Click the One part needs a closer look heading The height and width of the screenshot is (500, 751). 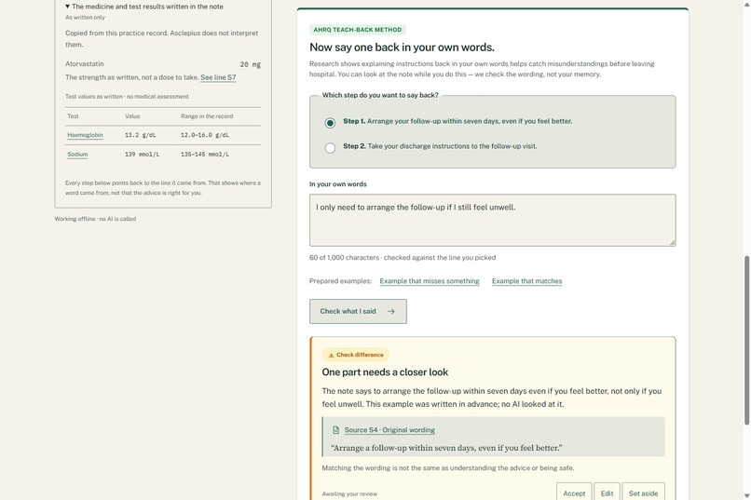[x=385, y=372]
